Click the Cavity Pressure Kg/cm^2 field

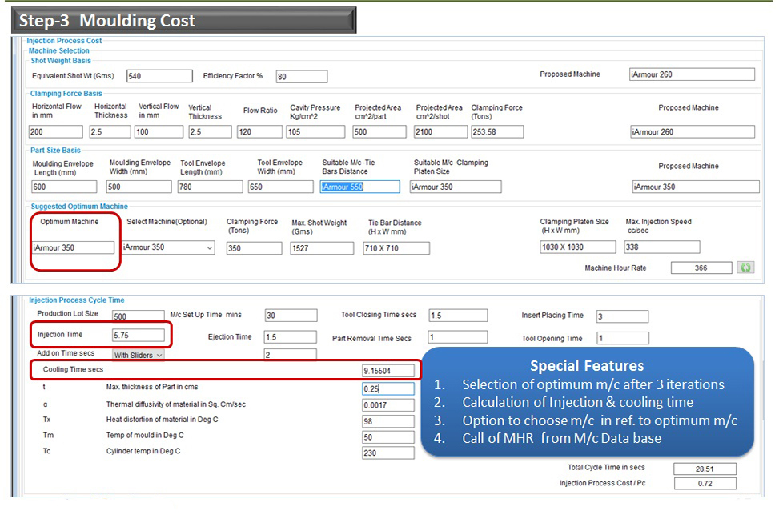(x=315, y=131)
